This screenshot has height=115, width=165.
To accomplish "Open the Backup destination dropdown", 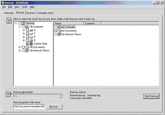I will click(60, 96).
